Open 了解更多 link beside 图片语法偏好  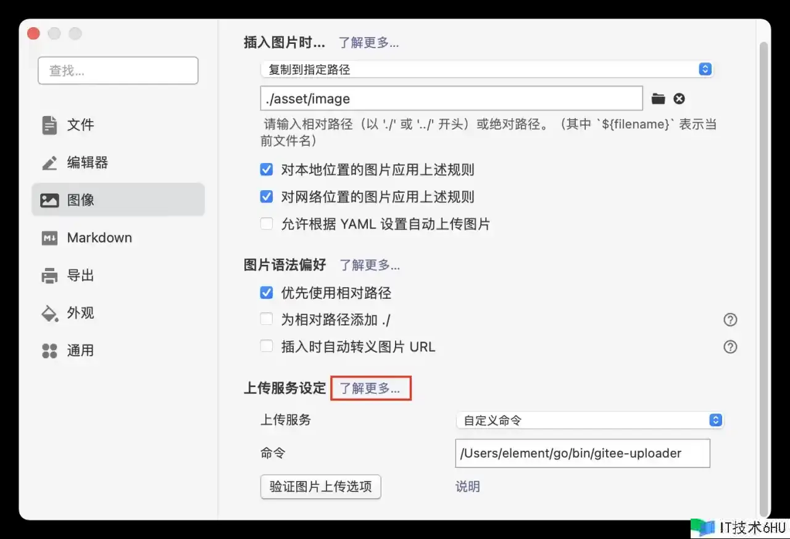(x=370, y=265)
